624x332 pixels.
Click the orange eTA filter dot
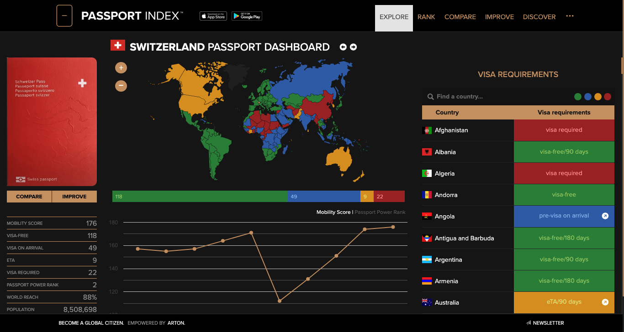click(598, 97)
